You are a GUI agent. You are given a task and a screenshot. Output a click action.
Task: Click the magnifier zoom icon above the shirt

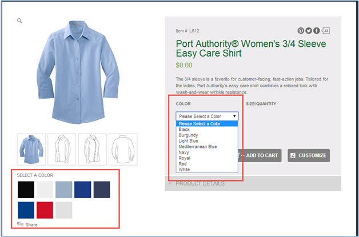click(x=19, y=21)
